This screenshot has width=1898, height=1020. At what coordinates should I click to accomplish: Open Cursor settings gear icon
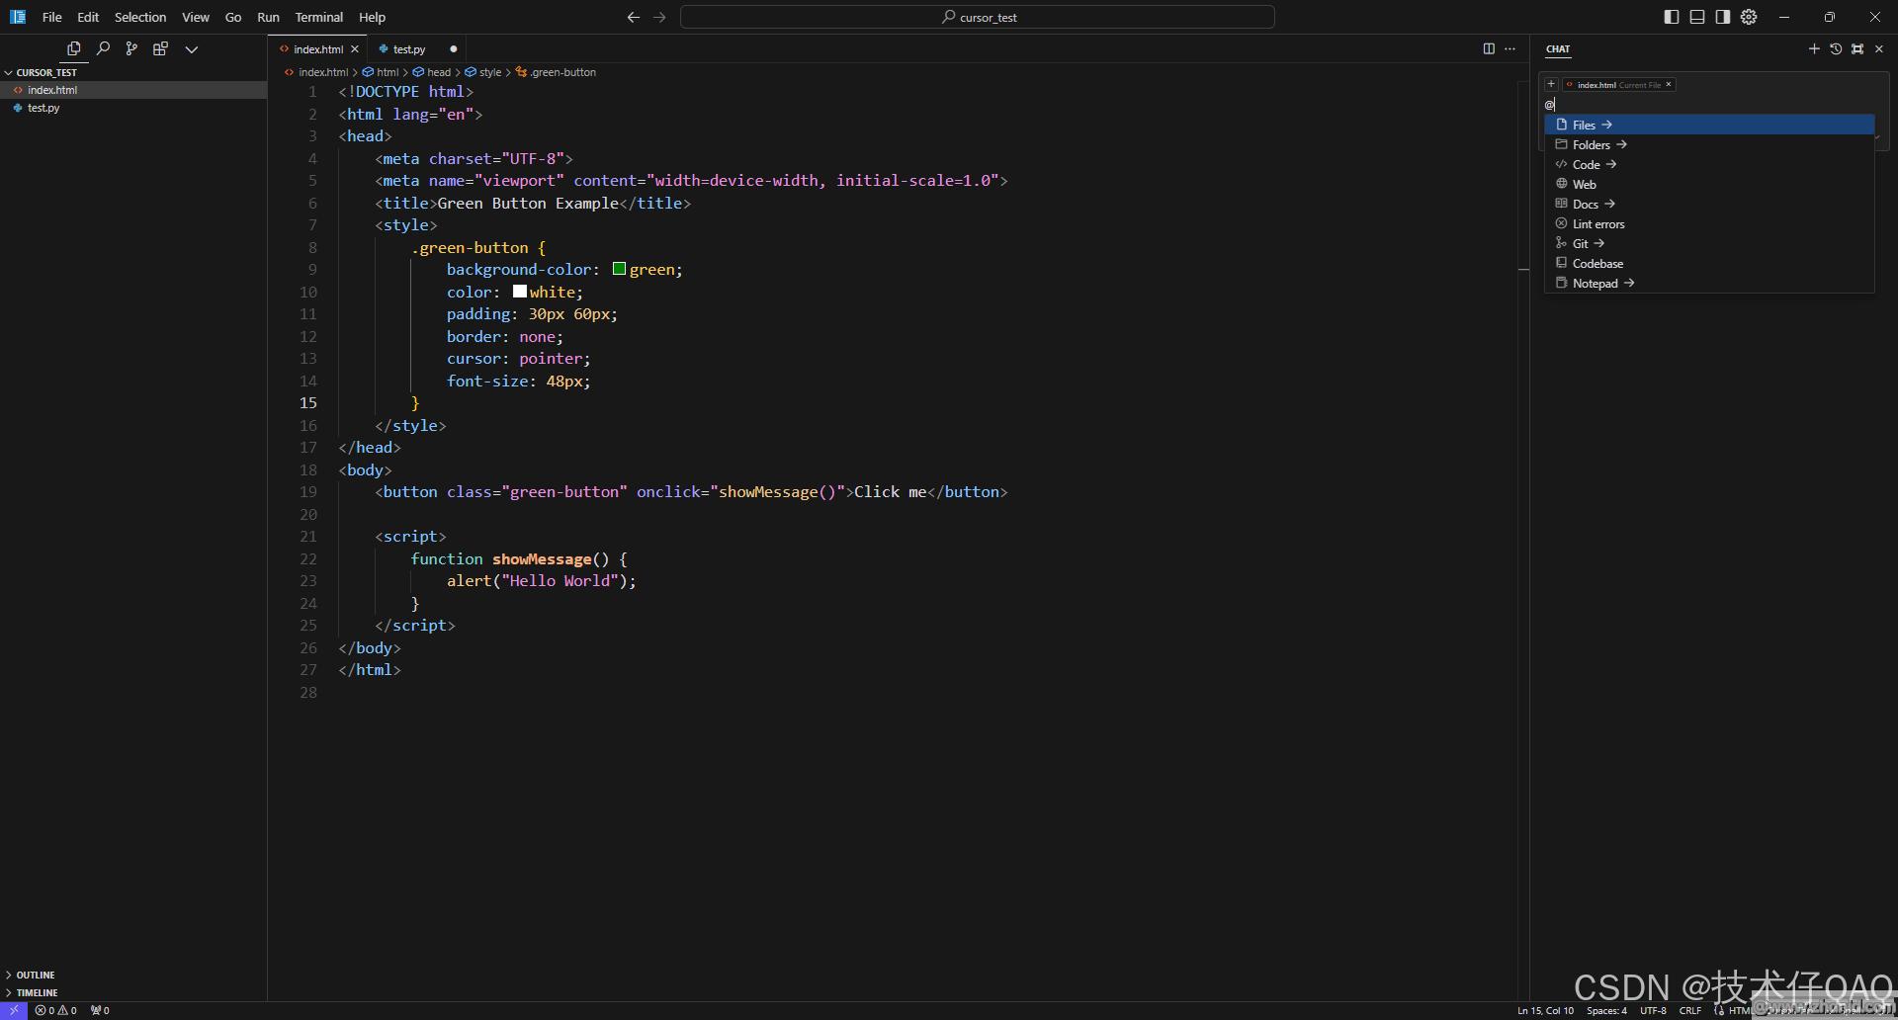pos(1749,17)
